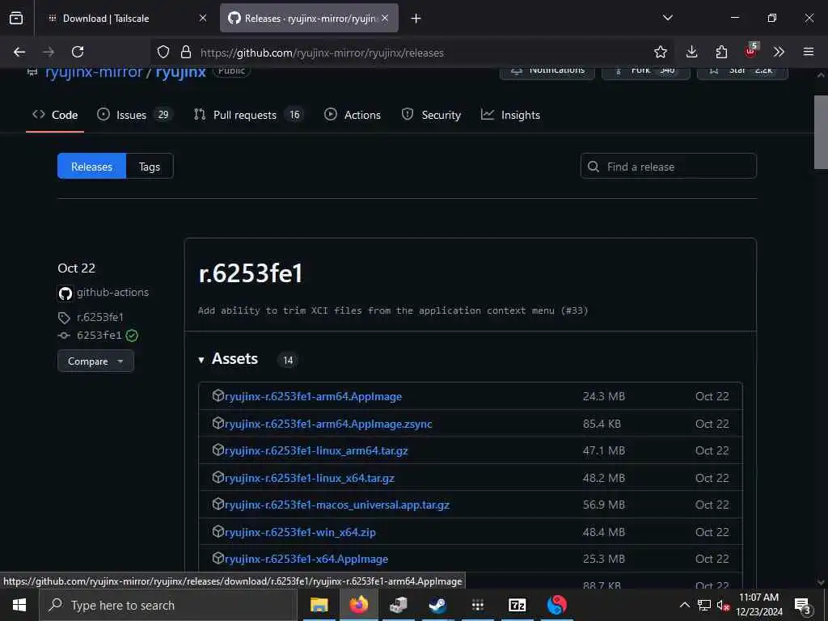
Task: Open the list all tabs dropdown
Action: click(x=668, y=18)
